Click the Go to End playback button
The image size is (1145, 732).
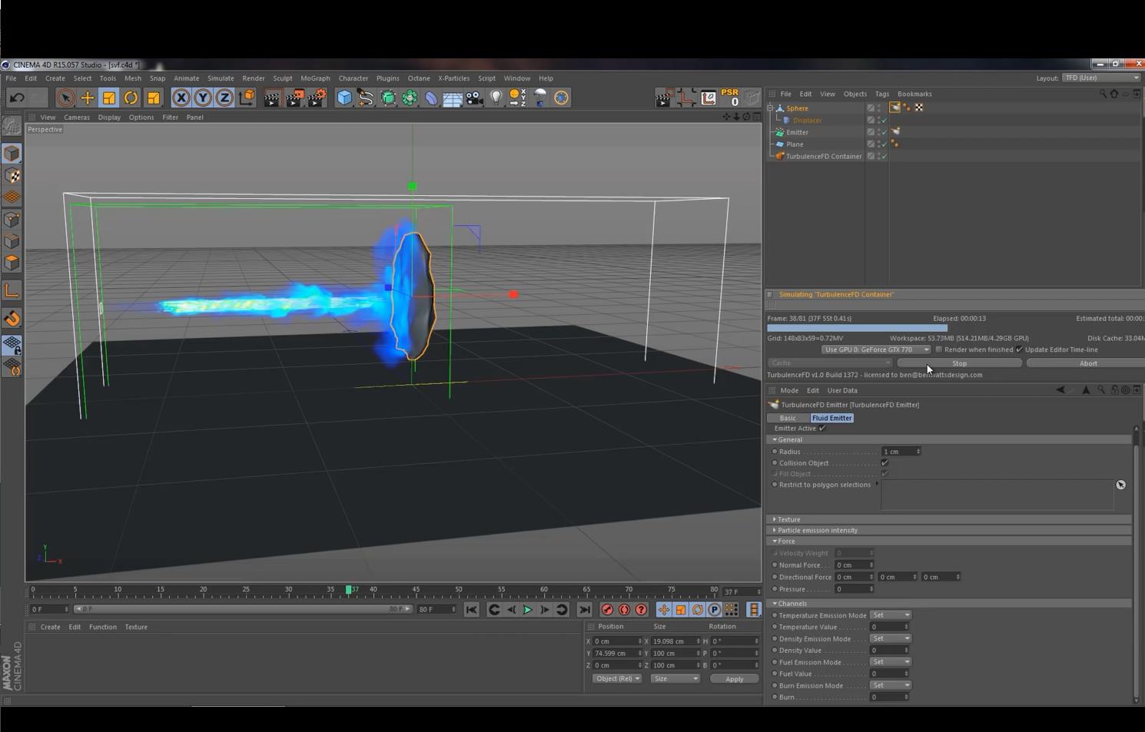tap(585, 610)
